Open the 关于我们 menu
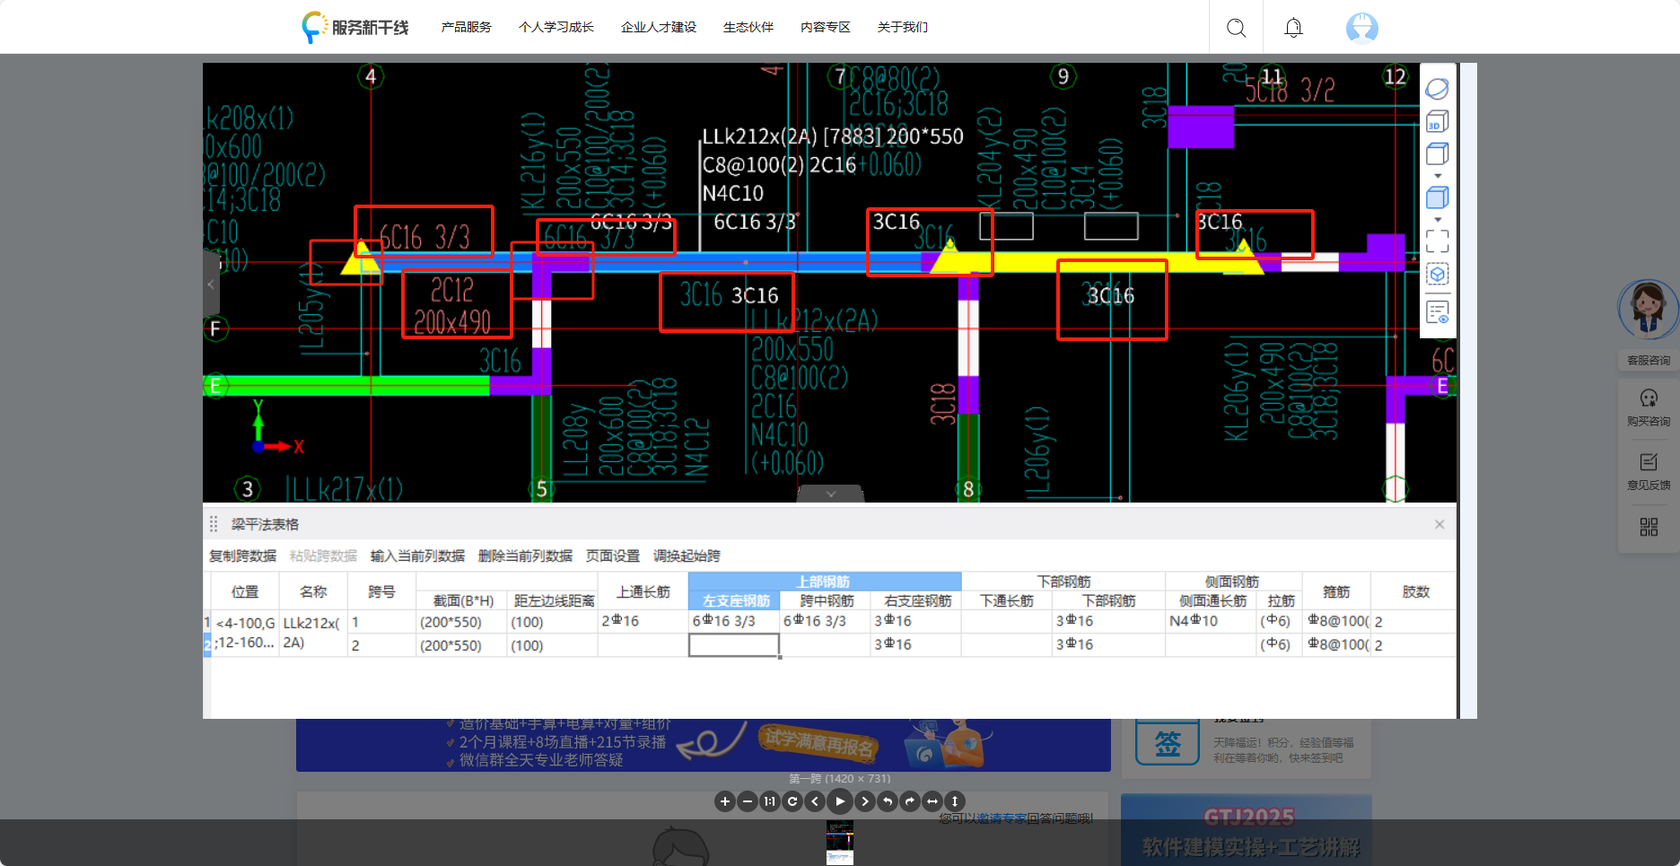Viewport: 1680px width, 866px height. (903, 28)
